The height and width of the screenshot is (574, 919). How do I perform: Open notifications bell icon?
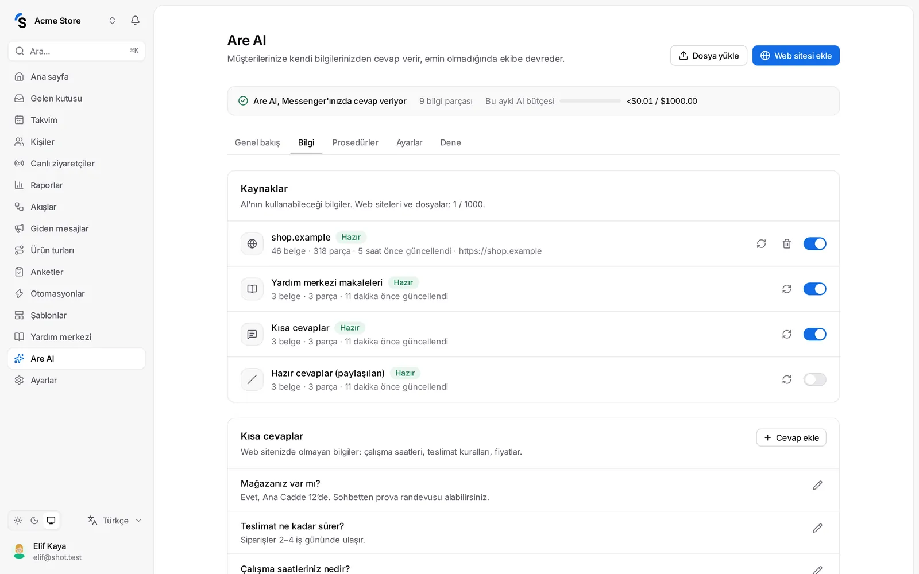(135, 21)
